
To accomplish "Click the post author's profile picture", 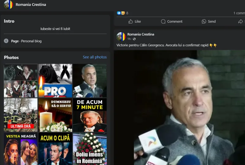I will [x=121, y=37].
